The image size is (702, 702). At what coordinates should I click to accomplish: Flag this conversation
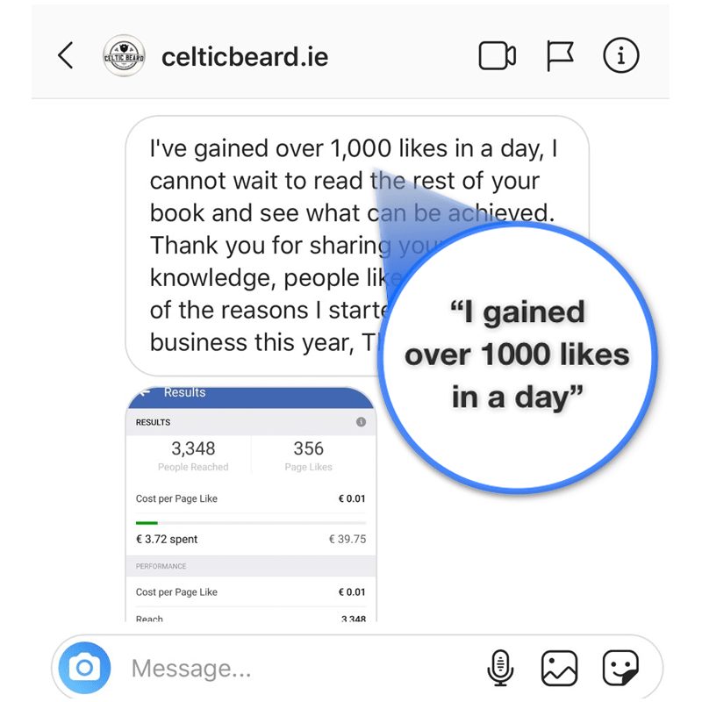point(560,56)
